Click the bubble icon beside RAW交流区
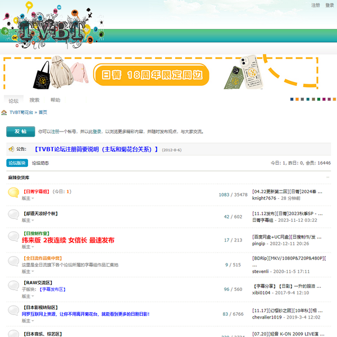 (13, 285)
